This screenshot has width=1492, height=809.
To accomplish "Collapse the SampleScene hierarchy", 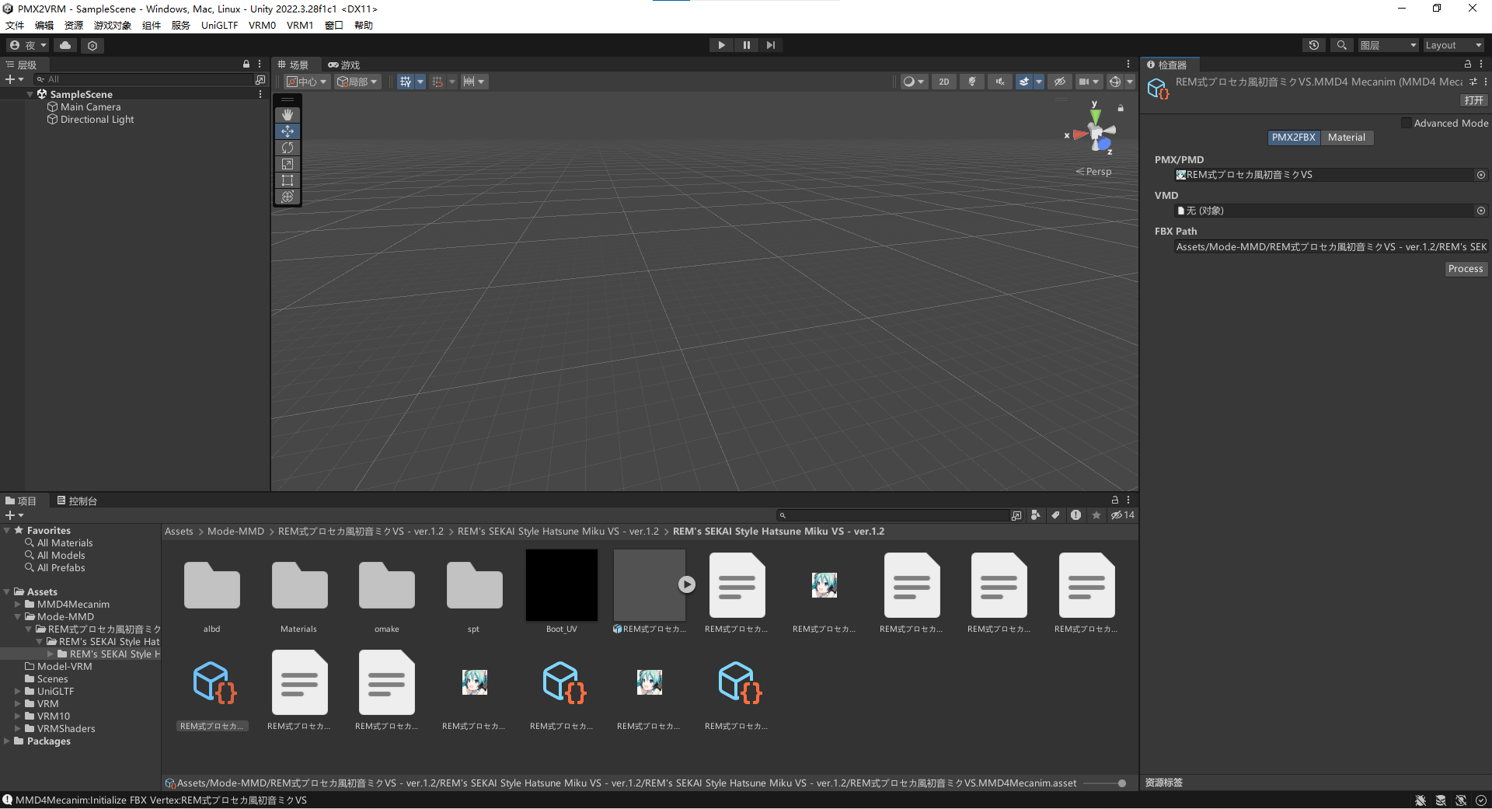I will [30, 95].
